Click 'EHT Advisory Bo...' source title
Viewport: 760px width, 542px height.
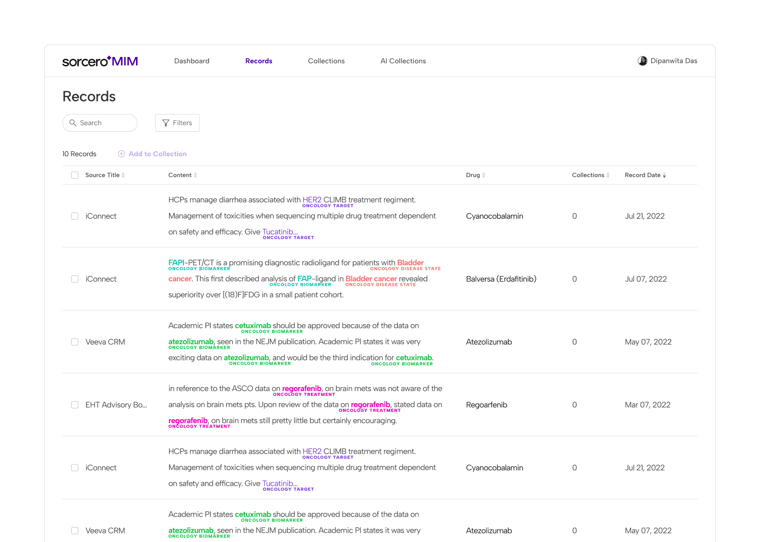[x=116, y=405]
